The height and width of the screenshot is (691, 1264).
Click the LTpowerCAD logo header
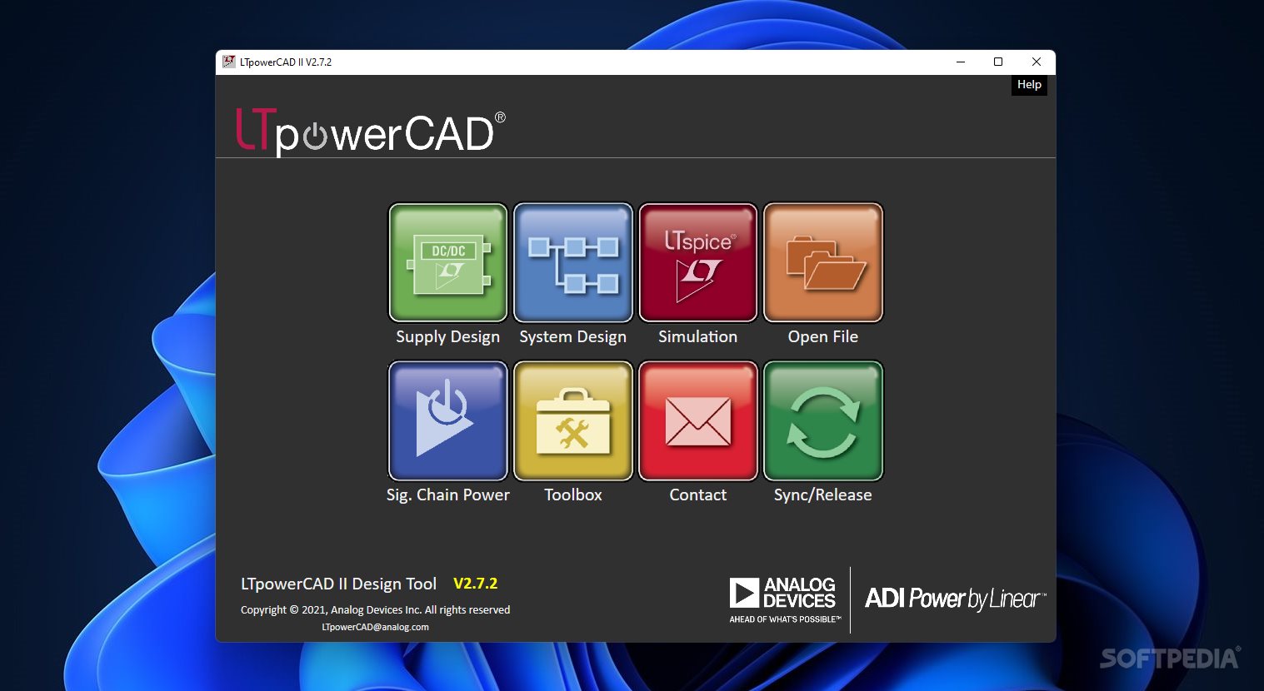pos(371,132)
